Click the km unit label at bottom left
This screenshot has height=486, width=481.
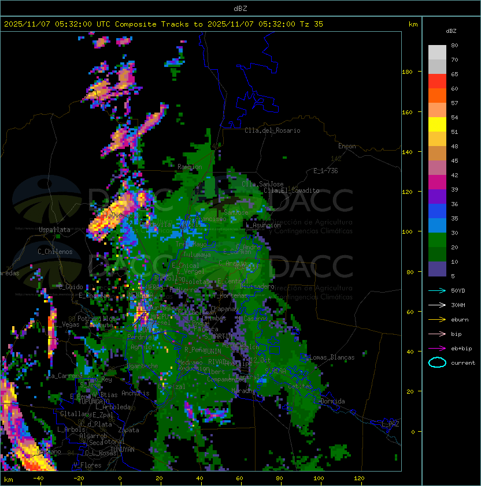click(x=9, y=480)
